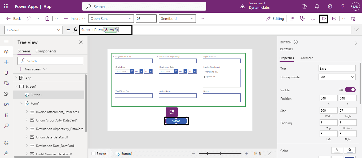
Task: Open the Data icon in left sidebar
Action: click(6, 73)
